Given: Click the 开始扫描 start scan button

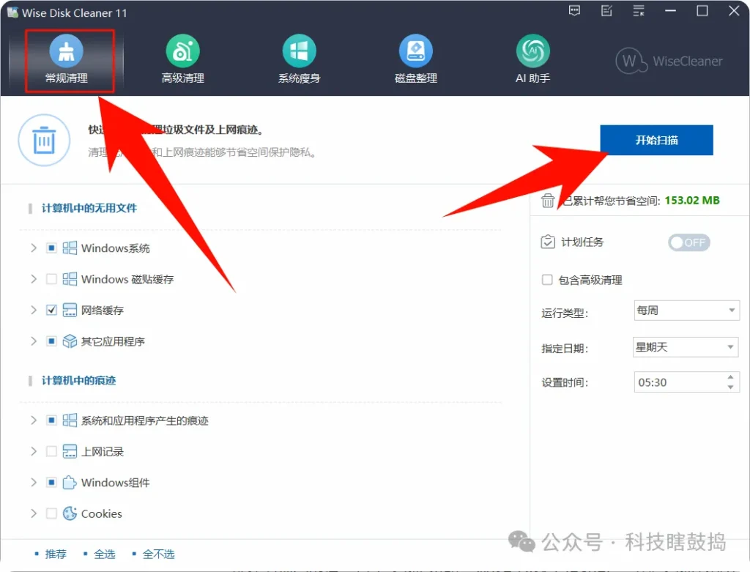Looking at the screenshot, I should [x=656, y=140].
